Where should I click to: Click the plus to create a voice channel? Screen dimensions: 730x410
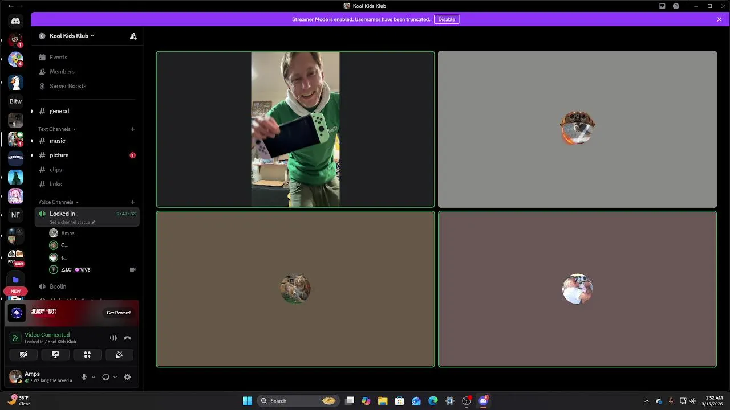pyautogui.click(x=133, y=202)
